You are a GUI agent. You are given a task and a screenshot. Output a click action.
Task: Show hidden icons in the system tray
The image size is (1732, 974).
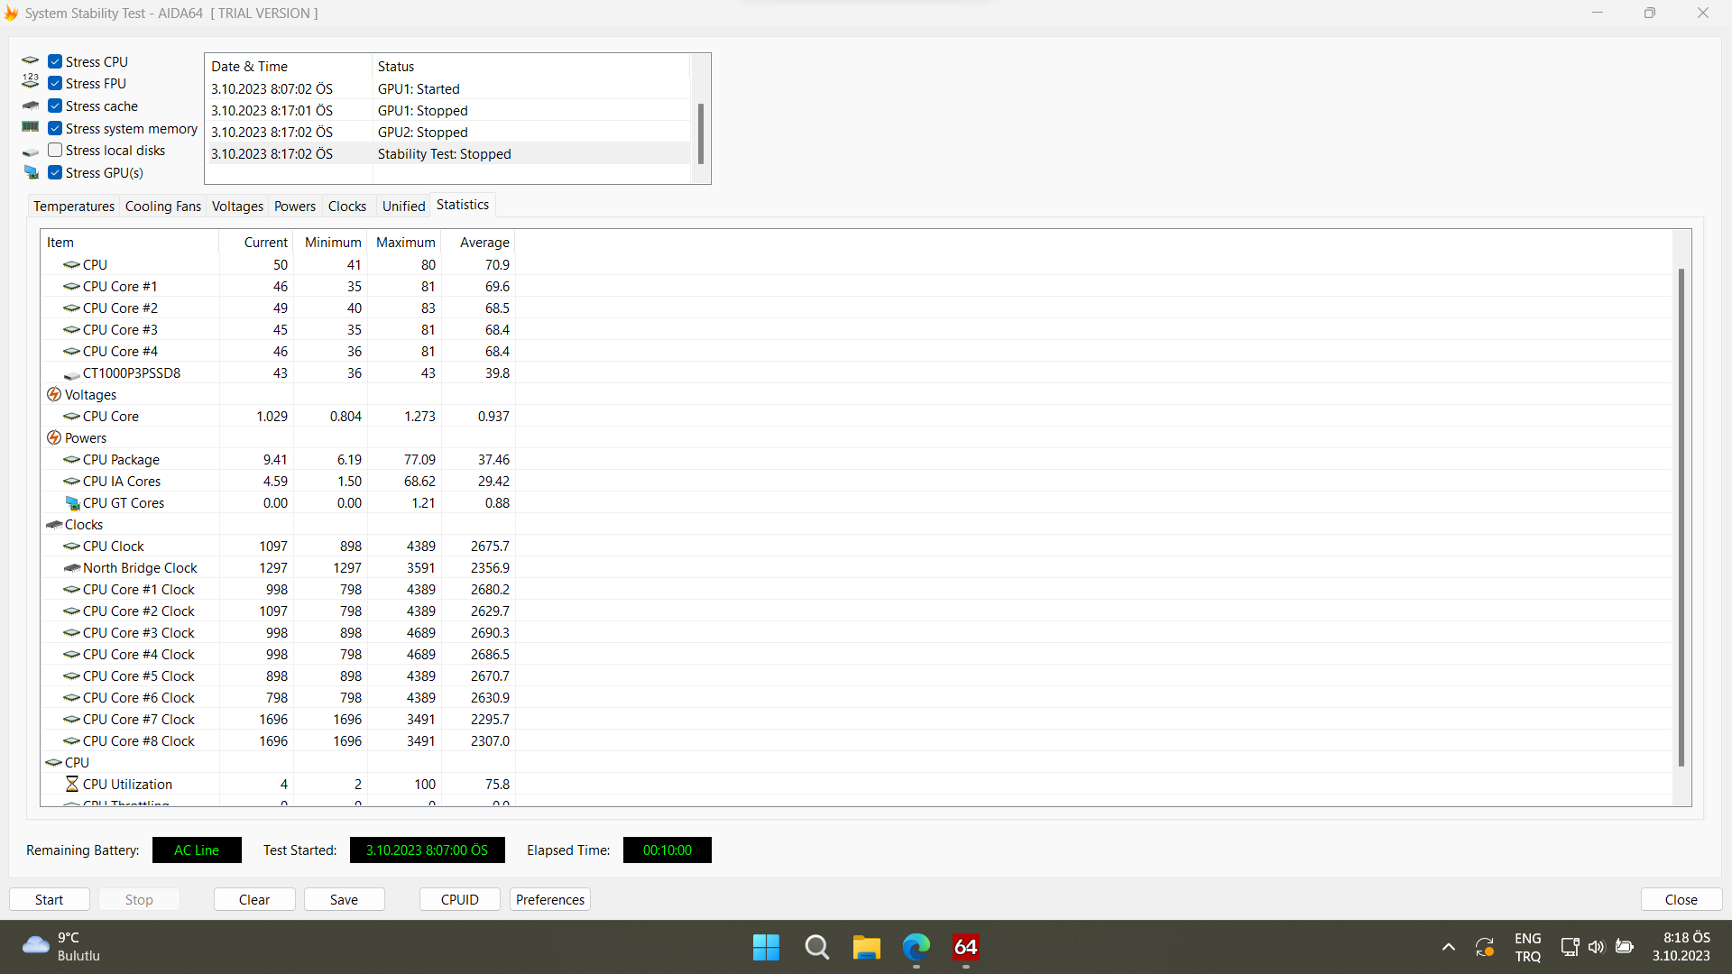point(1448,947)
